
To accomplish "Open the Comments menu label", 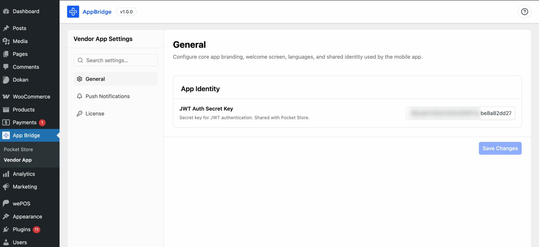I will coord(26,67).
